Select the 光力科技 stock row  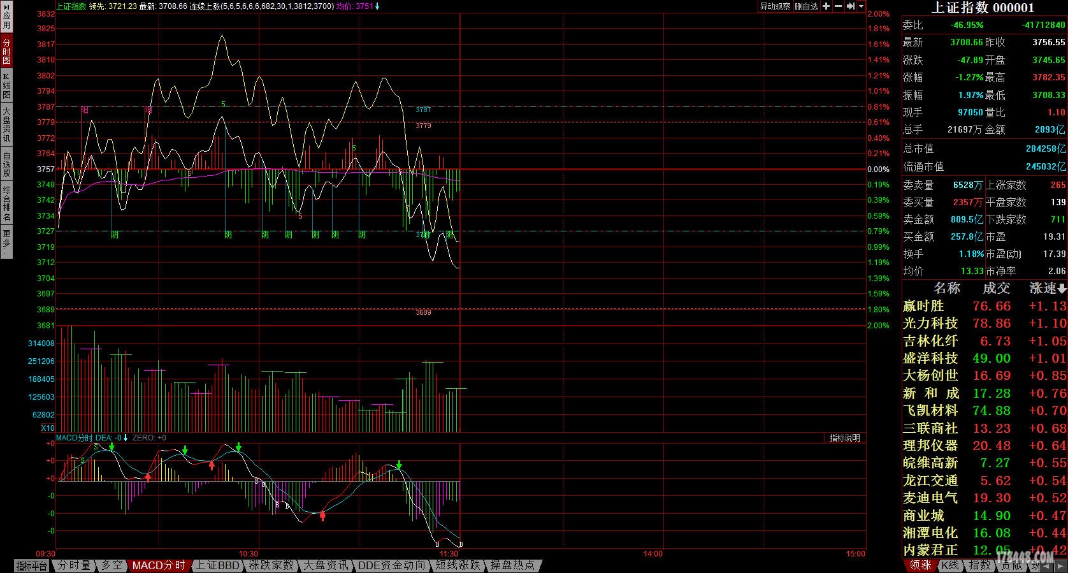click(x=985, y=323)
